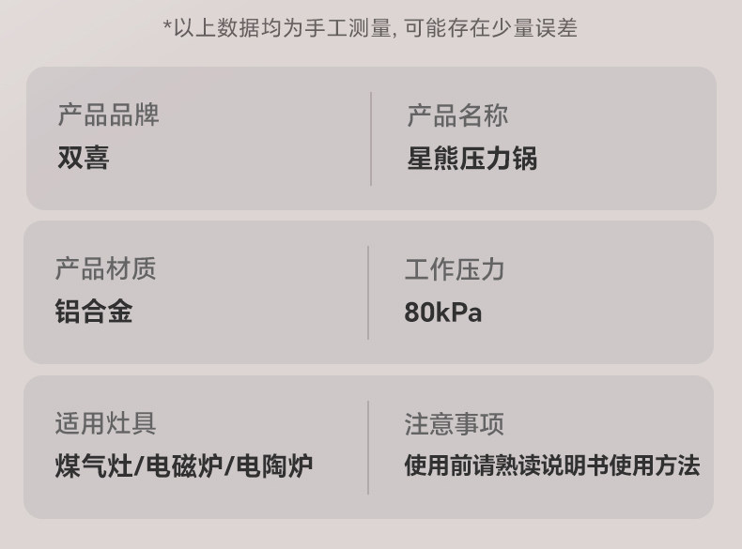Image resolution: width=742 pixels, height=549 pixels.
Task: Click the brand value '双喜'
Action: coord(84,158)
